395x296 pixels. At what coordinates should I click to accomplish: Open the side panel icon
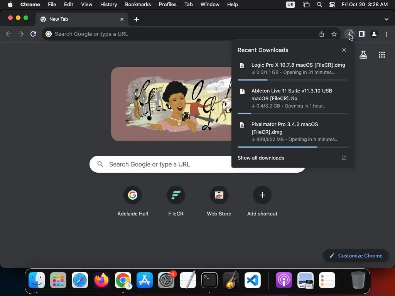(362, 34)
